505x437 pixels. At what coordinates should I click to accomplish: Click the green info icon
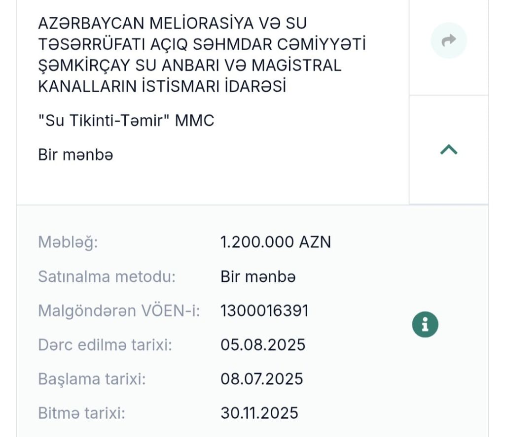425,325
